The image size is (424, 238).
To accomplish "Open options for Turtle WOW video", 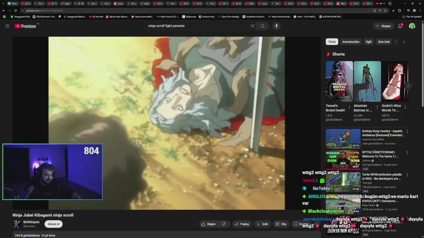I will click(x=407, y=175).
